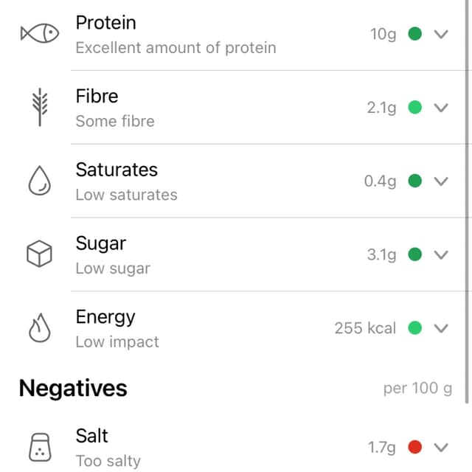Expand the Salt details chevron
Image resolution: width=472 pixels, height=472 pixels.
[441, 447]
